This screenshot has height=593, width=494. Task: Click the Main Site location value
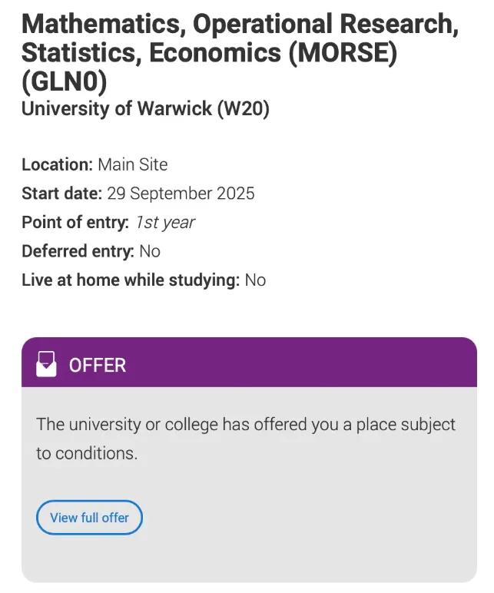pos(132,164)
